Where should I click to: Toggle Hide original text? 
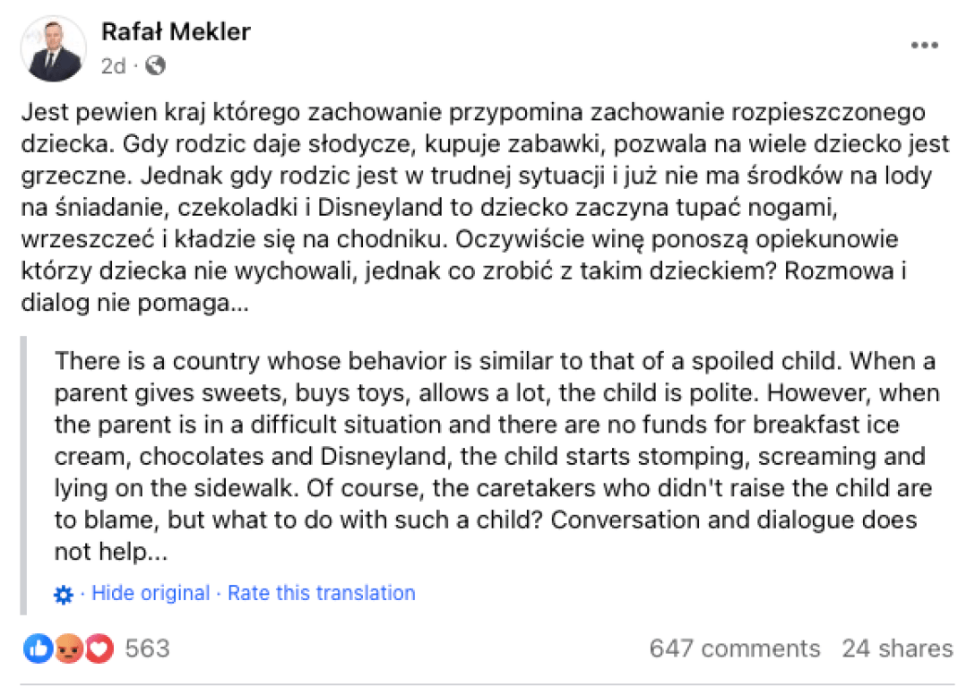point(151,593)
